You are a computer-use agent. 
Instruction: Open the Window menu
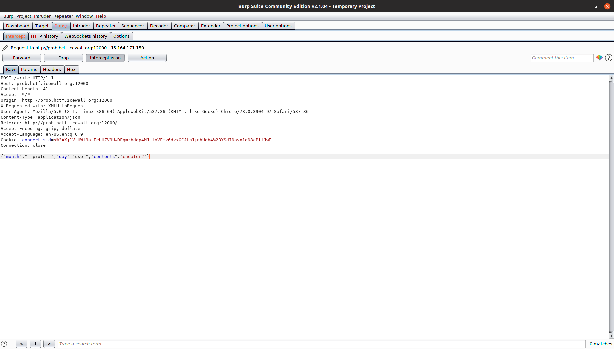tap(84, 16)
